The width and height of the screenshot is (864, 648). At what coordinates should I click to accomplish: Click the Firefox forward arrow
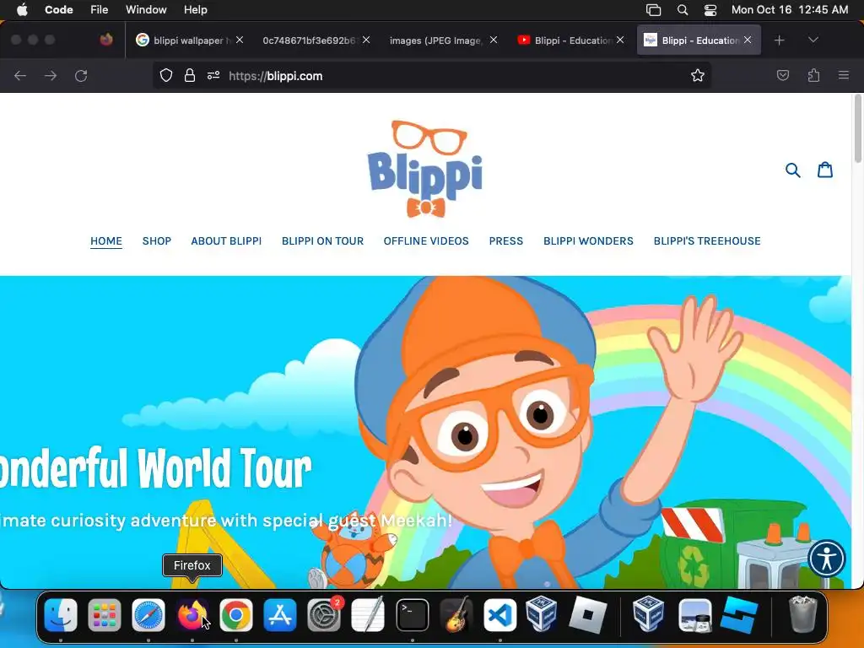tap(51, 76)
